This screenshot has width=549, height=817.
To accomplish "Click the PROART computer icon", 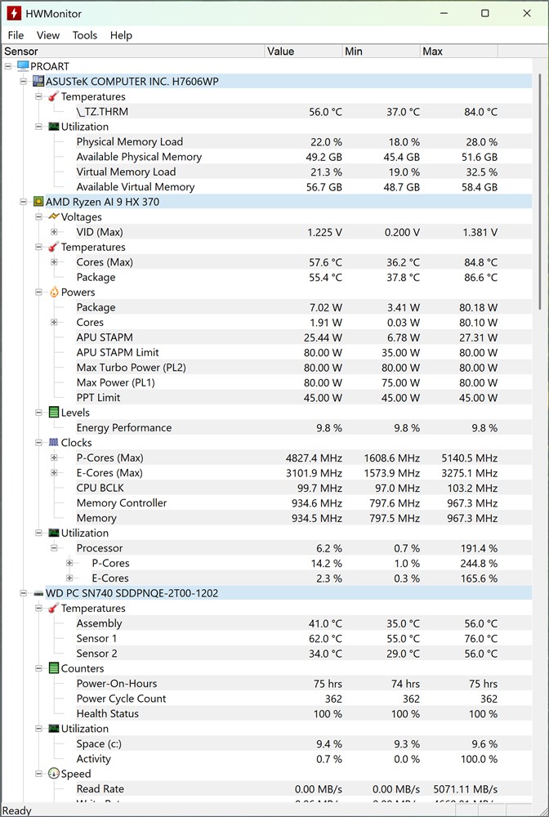I will click(x=23, y=66).
